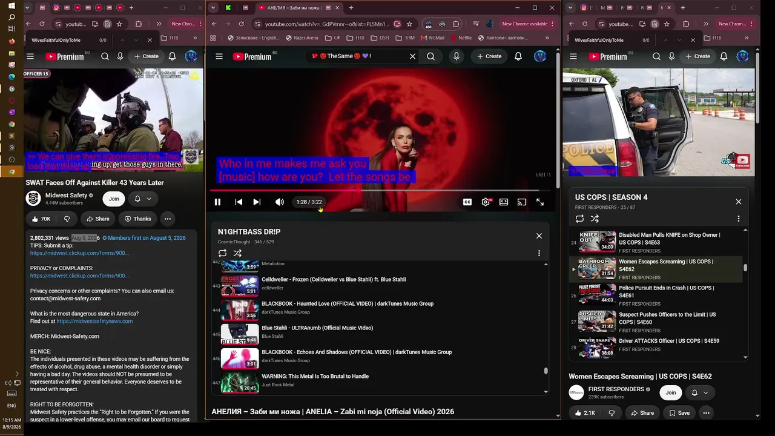Close the N1GHTBASS DR!P playlist panel
The height and width of the screenshot is (436, 775).
tap(539, 236)
